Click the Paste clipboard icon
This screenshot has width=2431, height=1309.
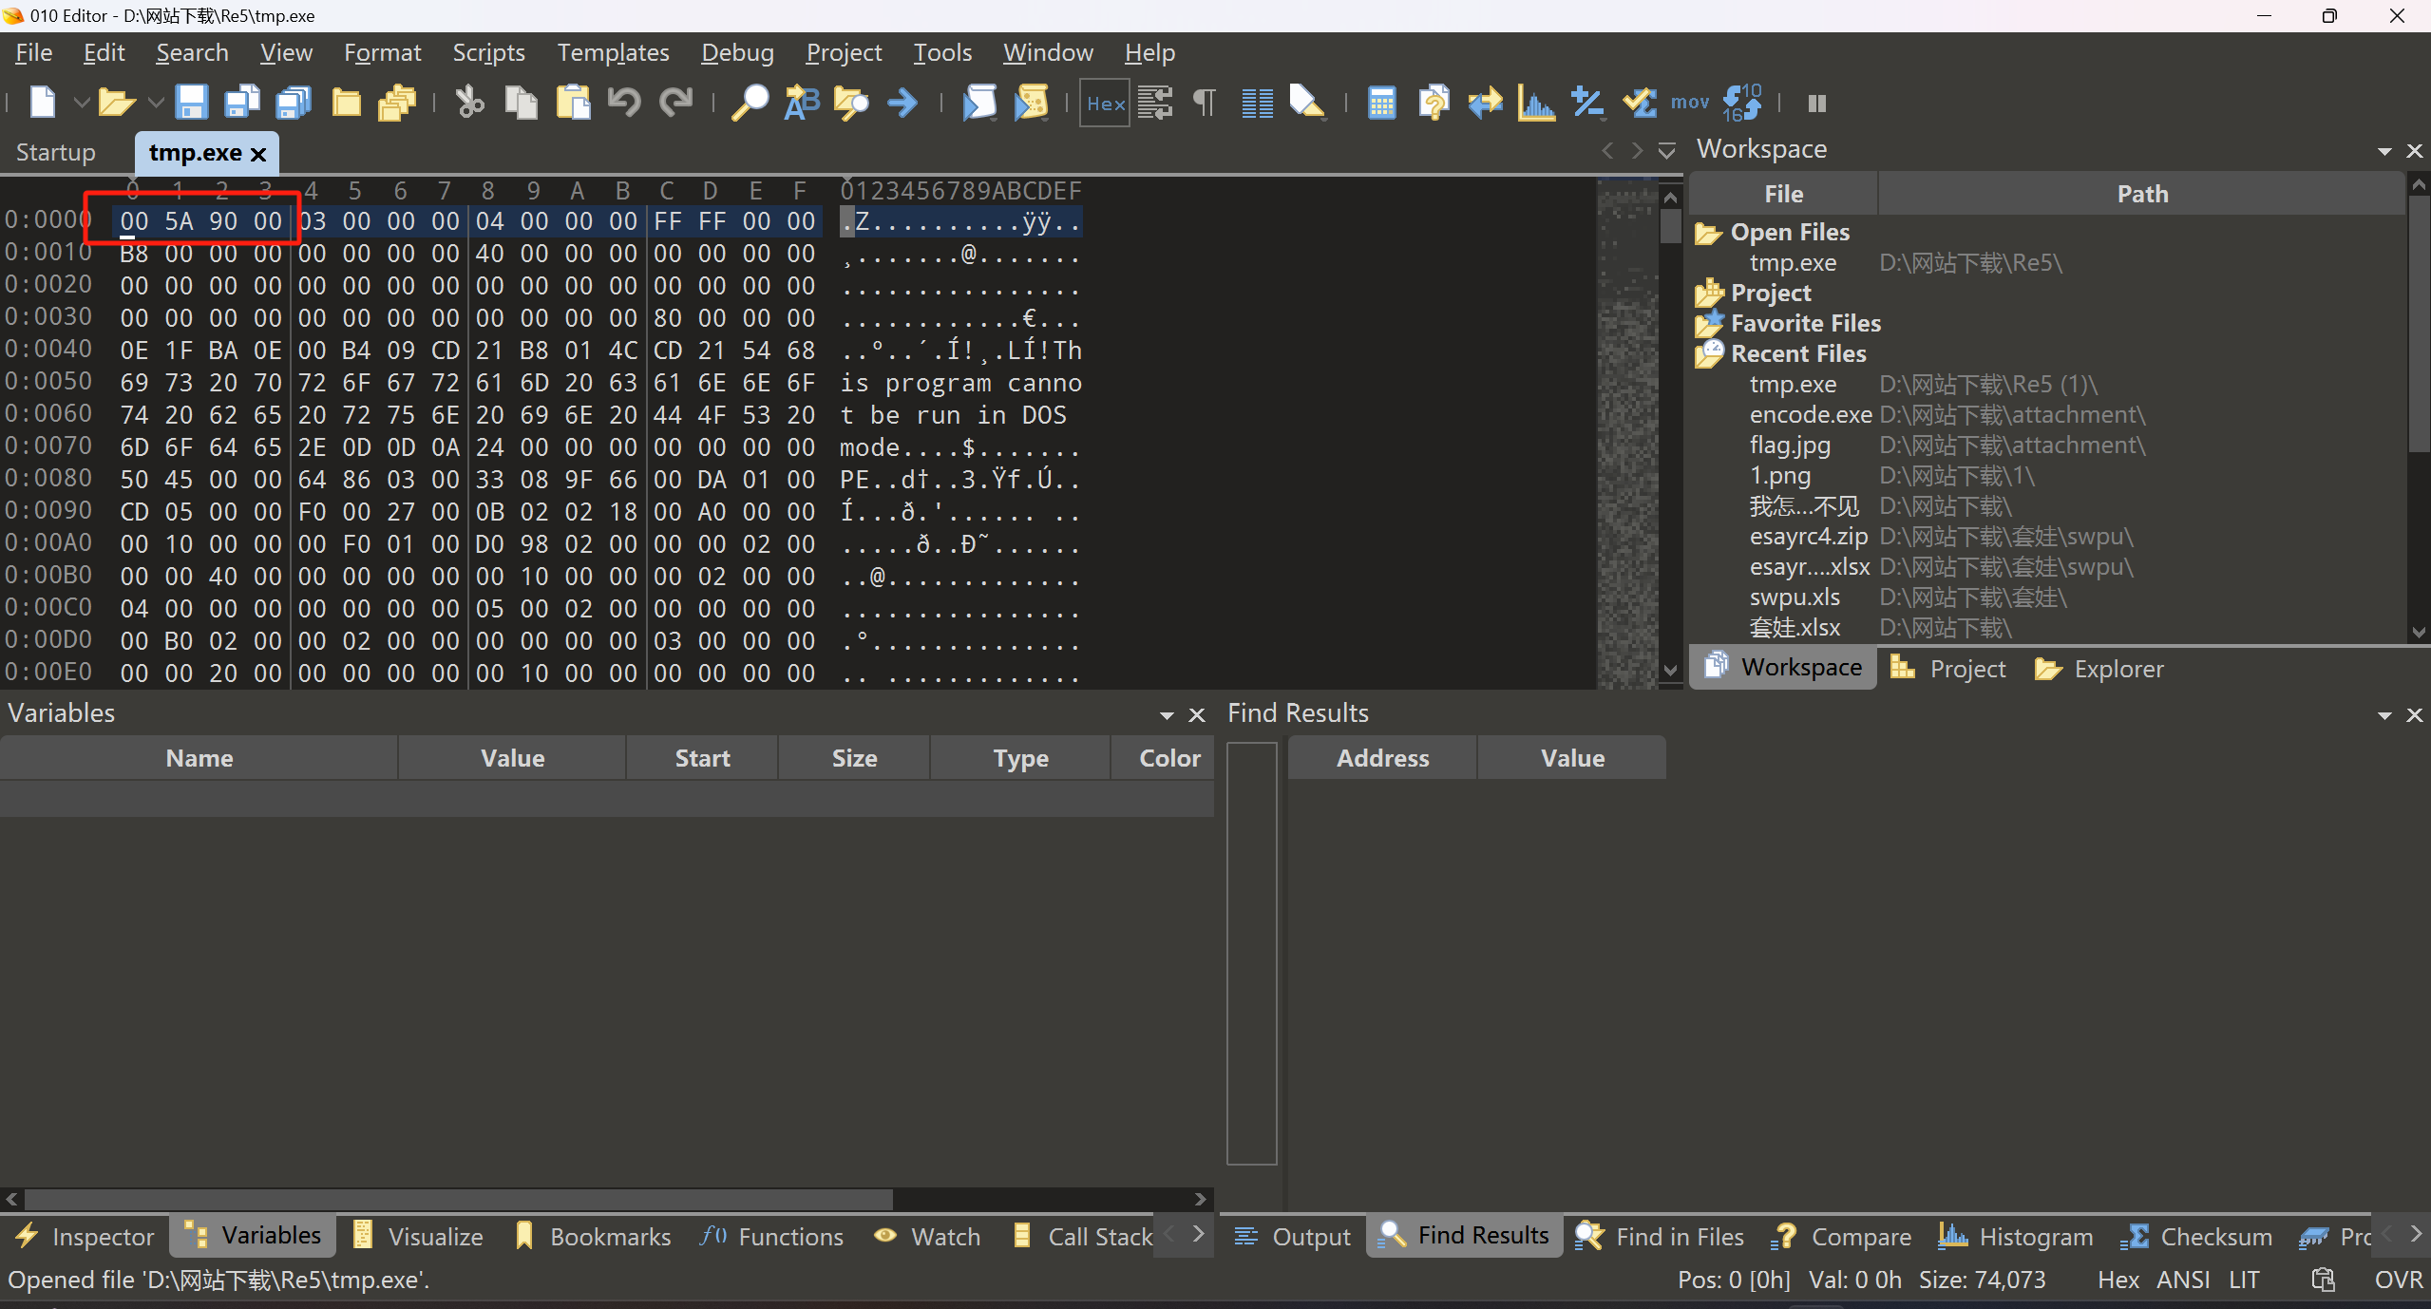pyautogui.click(x=573, y=103)
